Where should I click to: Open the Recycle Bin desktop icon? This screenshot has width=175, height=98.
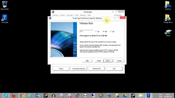tap(5, 5)
